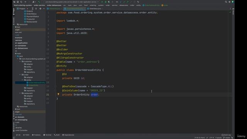This screenshot has height=139, width=247.
Task: Open Project panel options gear
Action: point(40,8)
